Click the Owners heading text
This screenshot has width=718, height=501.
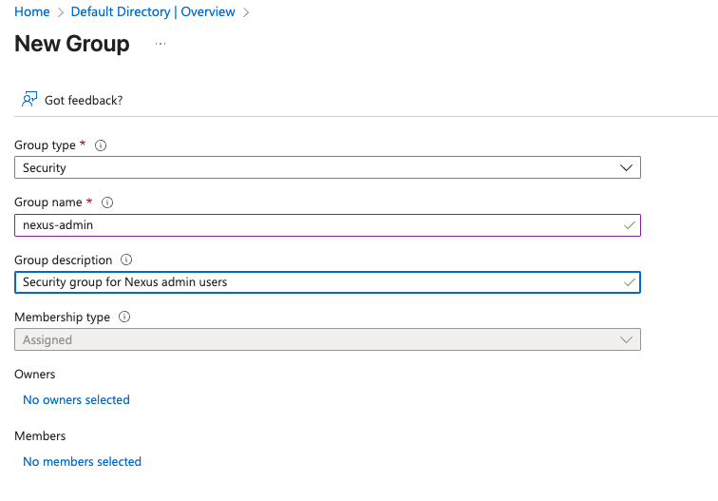(35, 374)
